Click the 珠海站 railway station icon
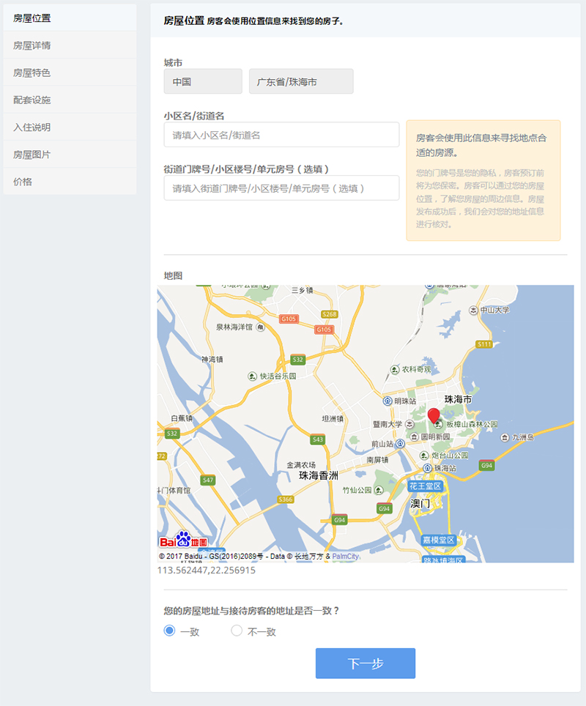Image resolution: width=586 pixels, height=706 pixels. click(x=426, y=468)
